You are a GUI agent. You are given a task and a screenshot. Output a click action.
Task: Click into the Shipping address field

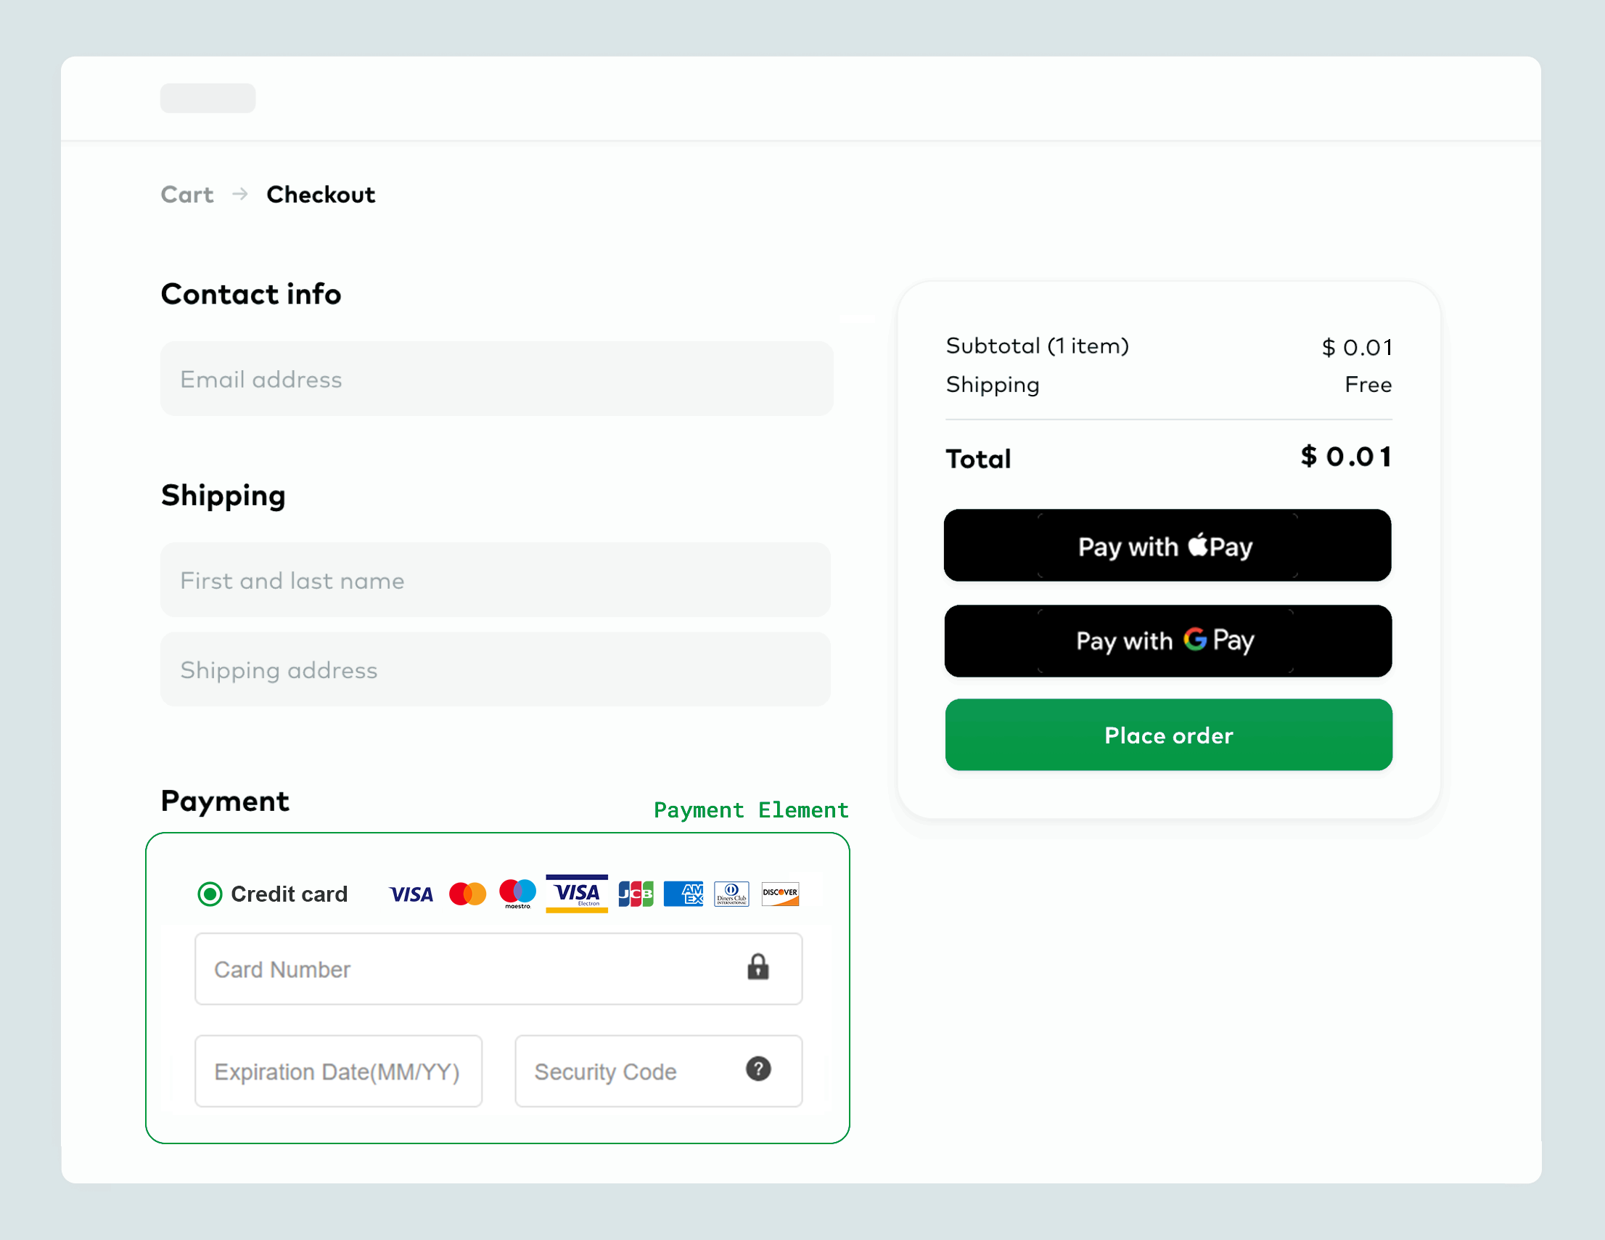pos(495,670)
